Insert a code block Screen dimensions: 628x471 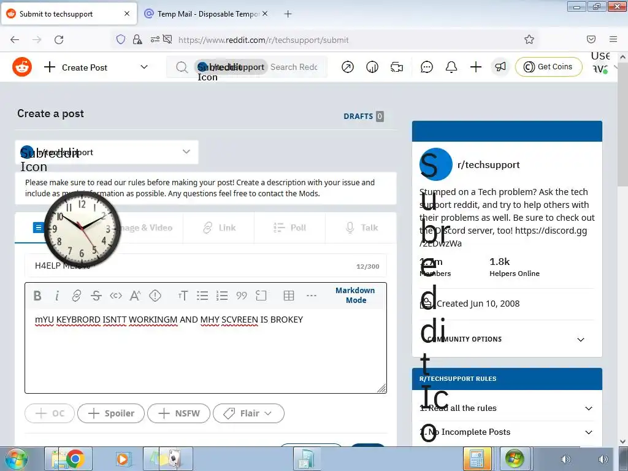click(261, 296)
